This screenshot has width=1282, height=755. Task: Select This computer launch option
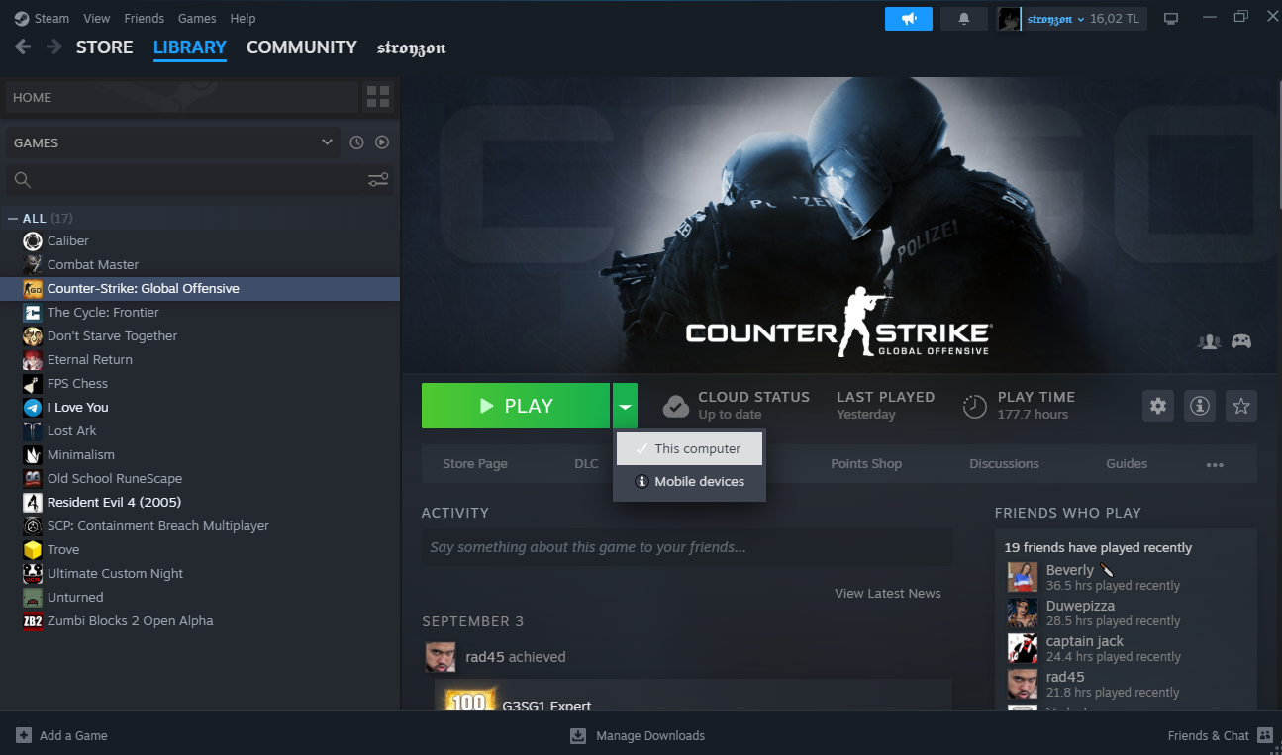[690, 448]
